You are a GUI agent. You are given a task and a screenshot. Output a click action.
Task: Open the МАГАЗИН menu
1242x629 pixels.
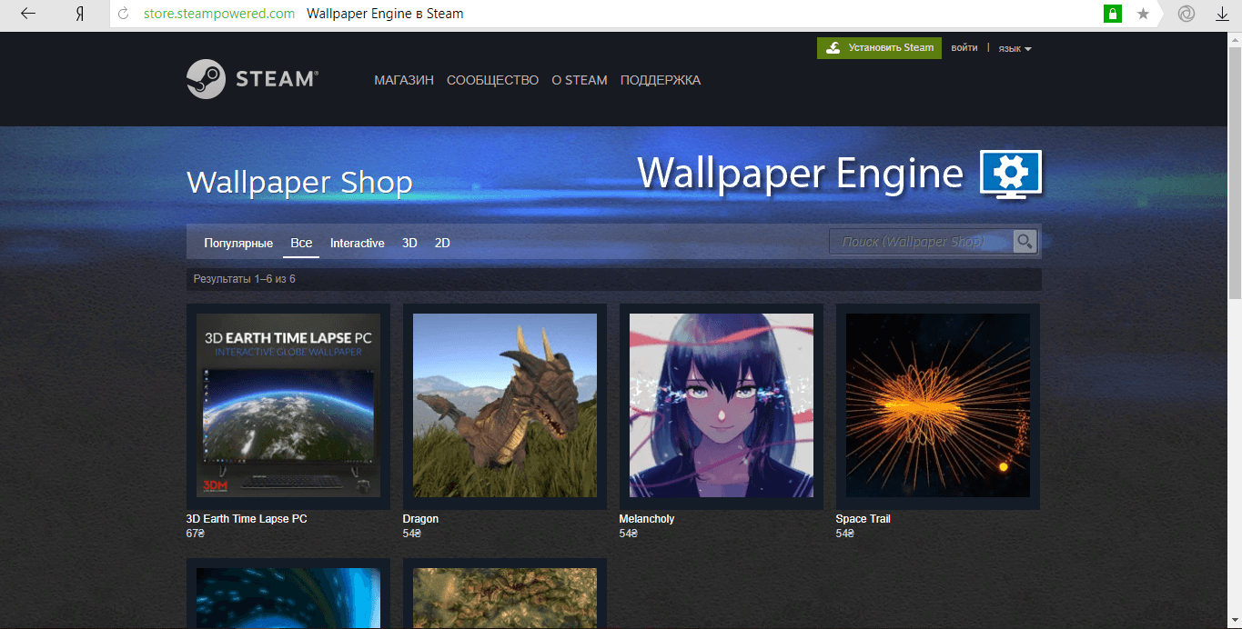[404, 80]
